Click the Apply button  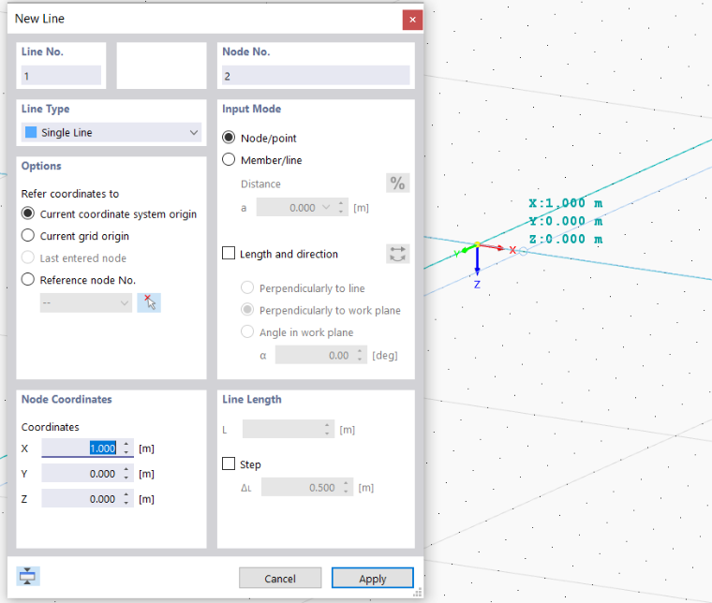point(372,578)
